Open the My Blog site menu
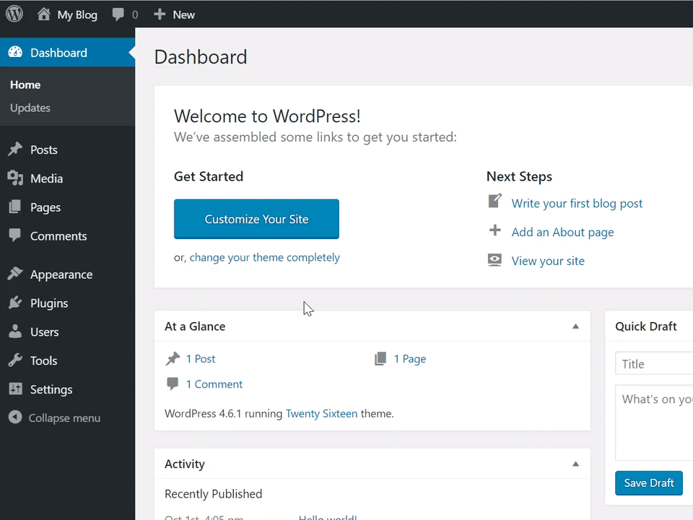This screenshot has height=520, width=693. (x=77, y=14)
